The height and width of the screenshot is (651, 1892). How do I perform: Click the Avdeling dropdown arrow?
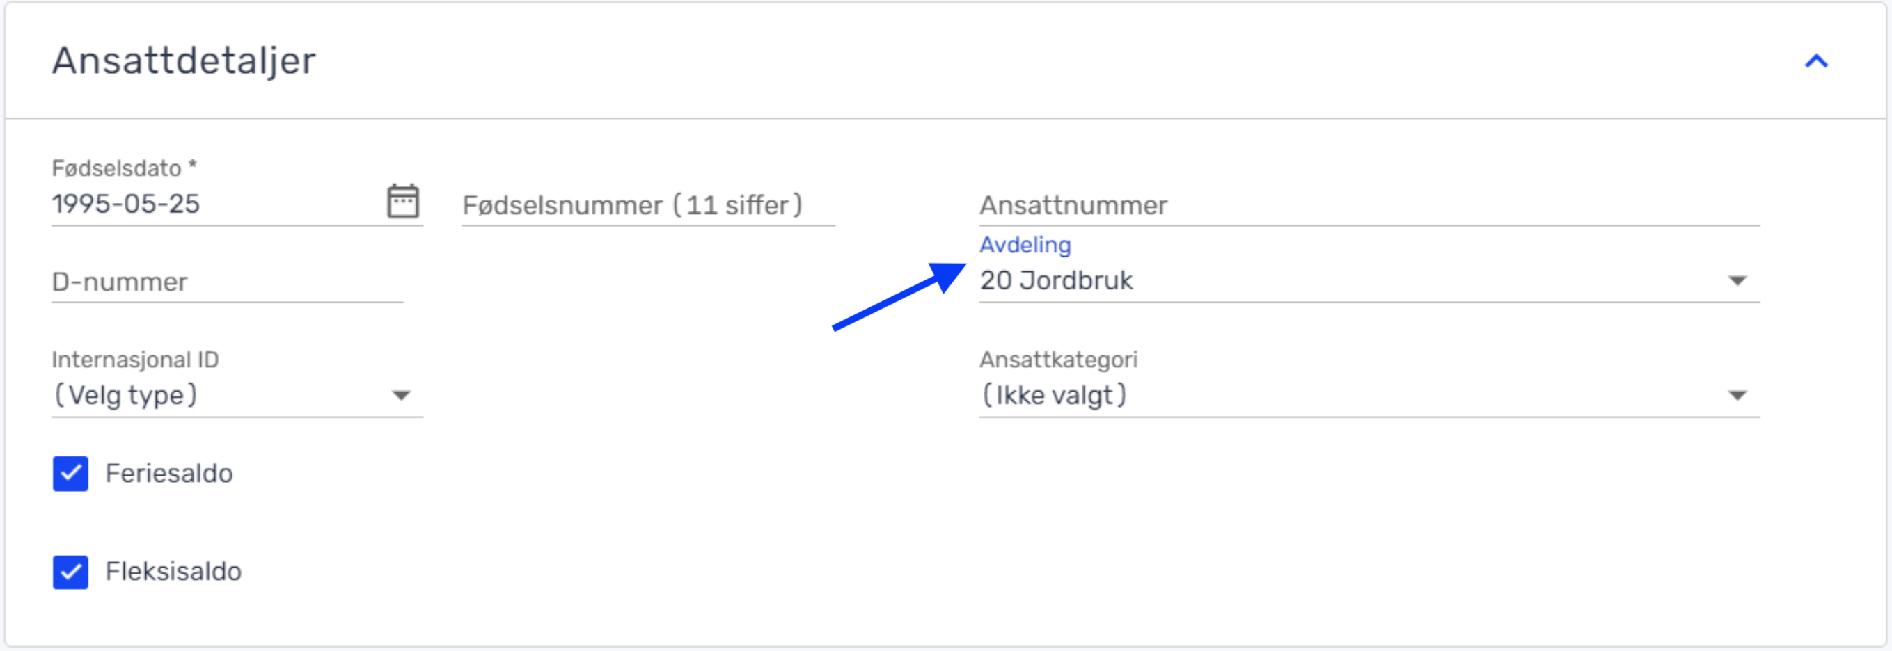(1736, 281)
